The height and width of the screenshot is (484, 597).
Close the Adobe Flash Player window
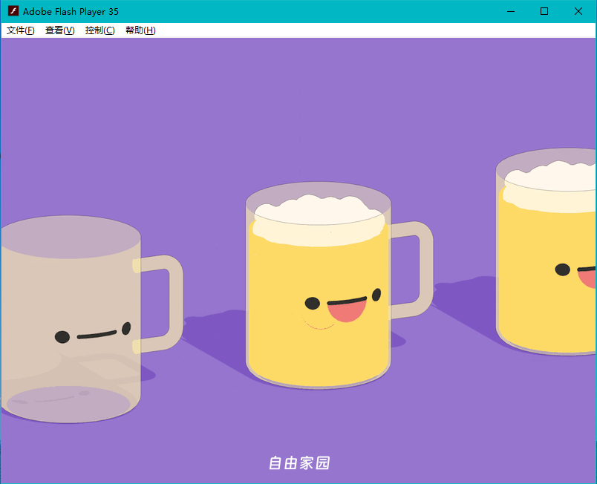(578, 11)
